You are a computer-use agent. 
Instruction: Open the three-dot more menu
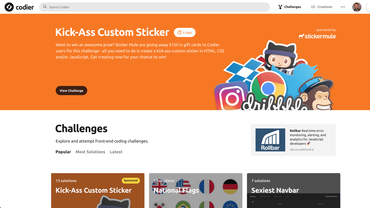pyautogui.click(x=343, y=7)
